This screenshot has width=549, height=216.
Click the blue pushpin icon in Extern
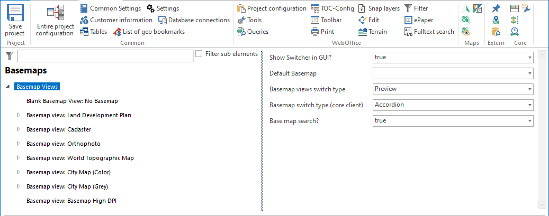click(496, 8)
